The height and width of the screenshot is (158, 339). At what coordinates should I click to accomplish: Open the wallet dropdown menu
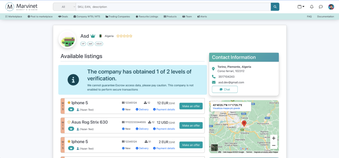pyautogui.click(x=301, y=7)
